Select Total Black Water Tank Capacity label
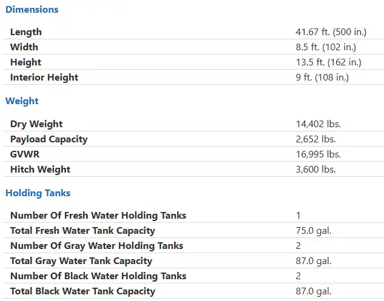Screen dimensions: 384x301 pos(83,291)
